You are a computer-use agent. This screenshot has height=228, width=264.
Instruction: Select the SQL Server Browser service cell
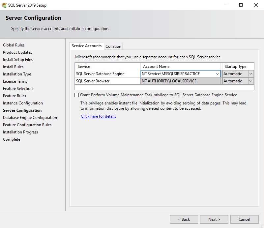click(107, 81)
